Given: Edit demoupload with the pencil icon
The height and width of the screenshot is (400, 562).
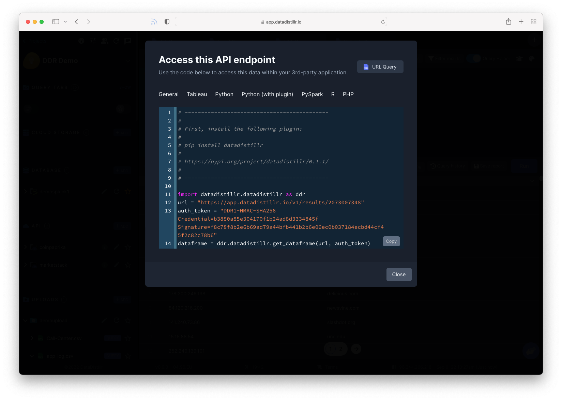Looking at the screenshot, I should 104,321.
